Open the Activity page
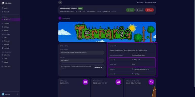This screenshot has width=195, height=97. [5, 31]
